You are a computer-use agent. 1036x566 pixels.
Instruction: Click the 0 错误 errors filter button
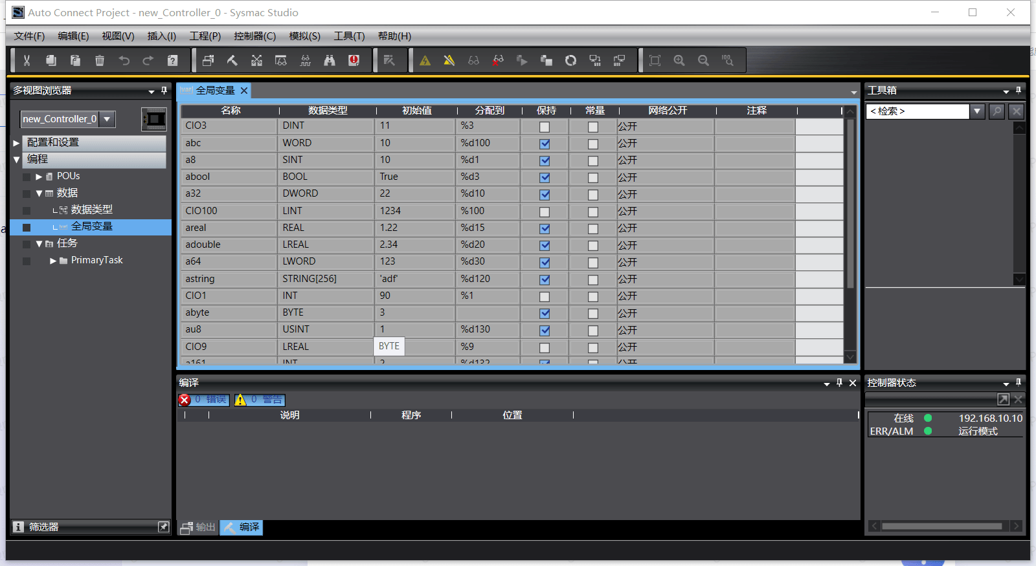coord(203,400)
